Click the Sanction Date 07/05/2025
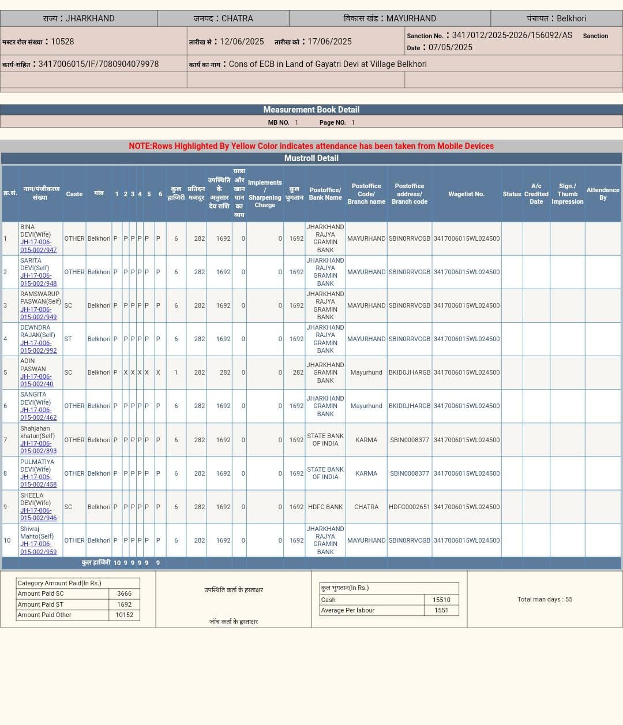This screenshot has width=623, height=725. 451,47
